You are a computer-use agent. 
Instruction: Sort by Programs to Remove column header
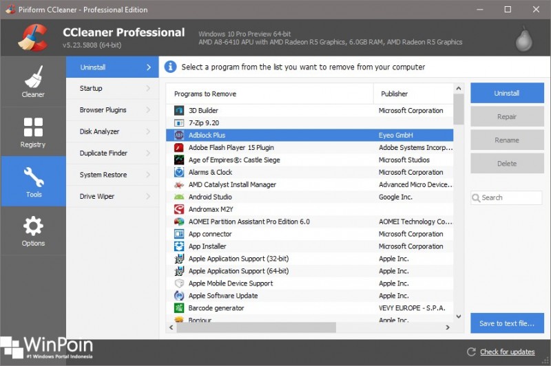coord(269,94)
